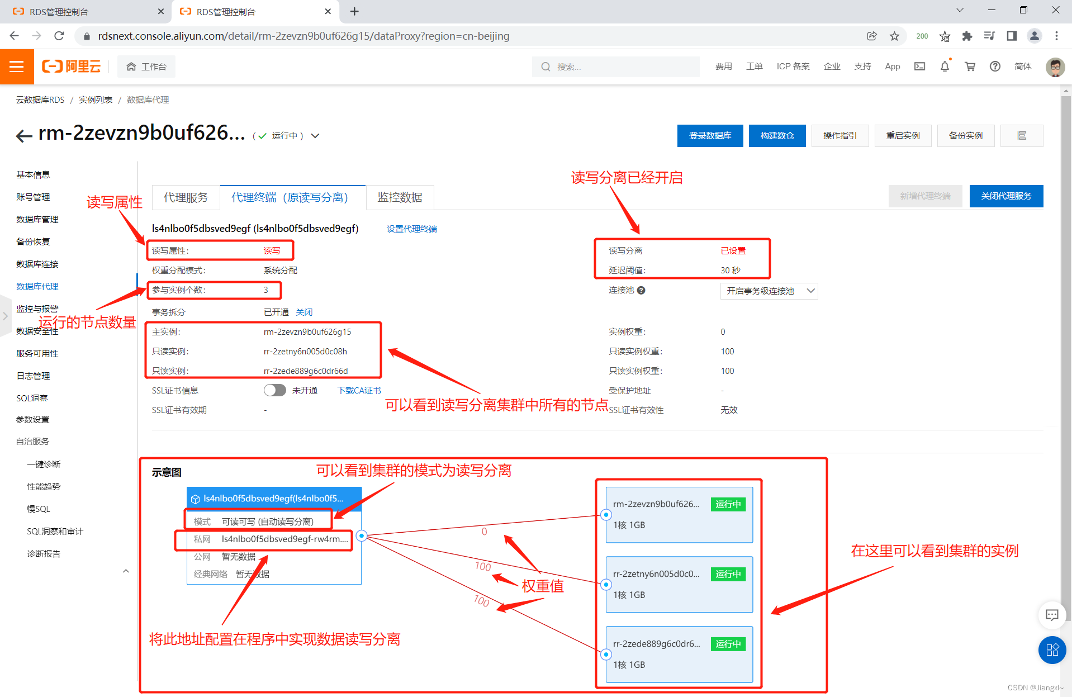The image size is (1072, 697).
Task: Close the first RDS管理控制台 tab
Action: click(x=161, y=11)
